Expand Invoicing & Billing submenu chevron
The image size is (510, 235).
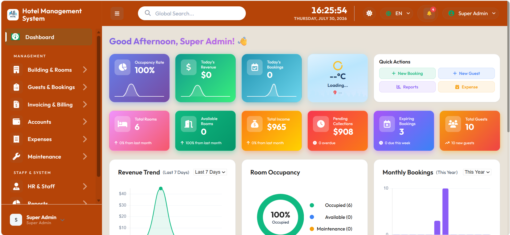(x=85, y=104)
